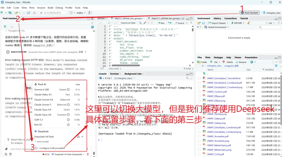Click the Run button
Viewport: 282px width, 157px height.
[x=161, y=23]
